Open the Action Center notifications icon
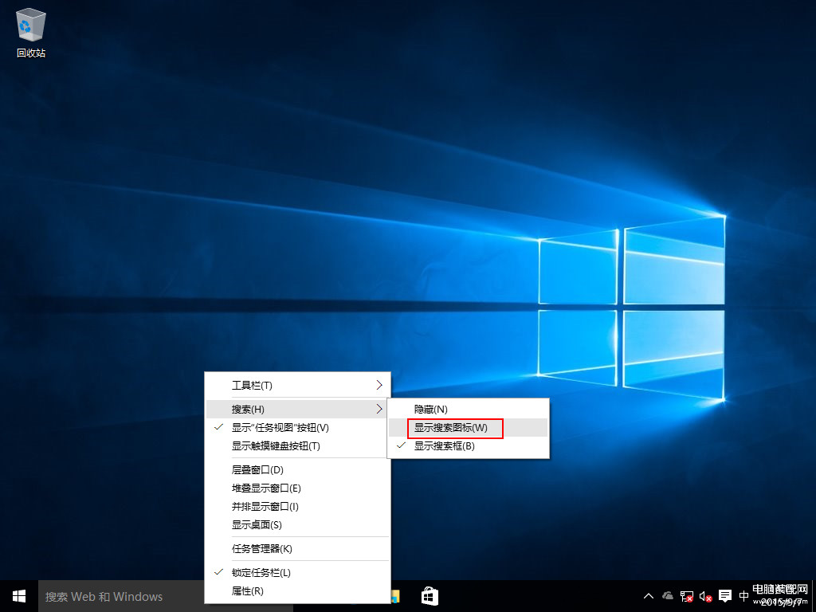This screenshot has height=612, width=816. click(x=725, y=596)
